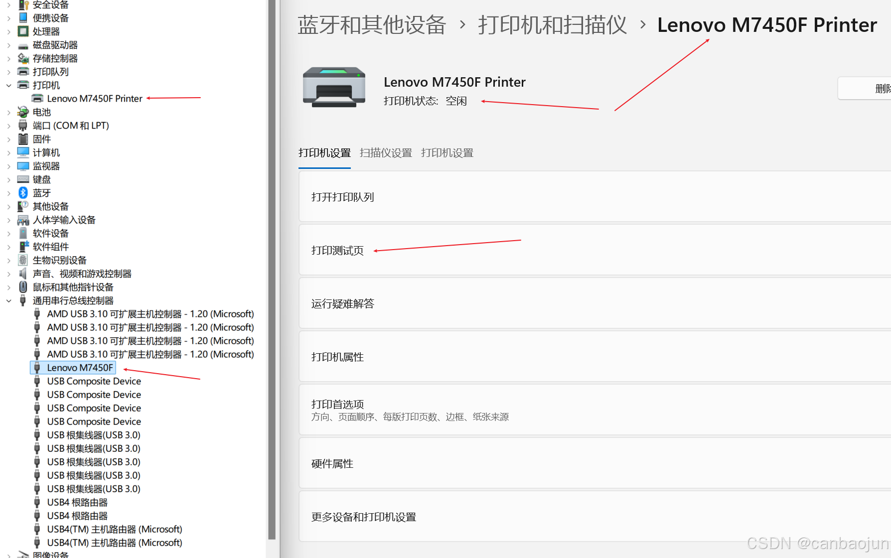The image size is (891, 558).
Task: Go to 蓝牙和其他设备 breadcrumb
Action: [x=372, y=25]
